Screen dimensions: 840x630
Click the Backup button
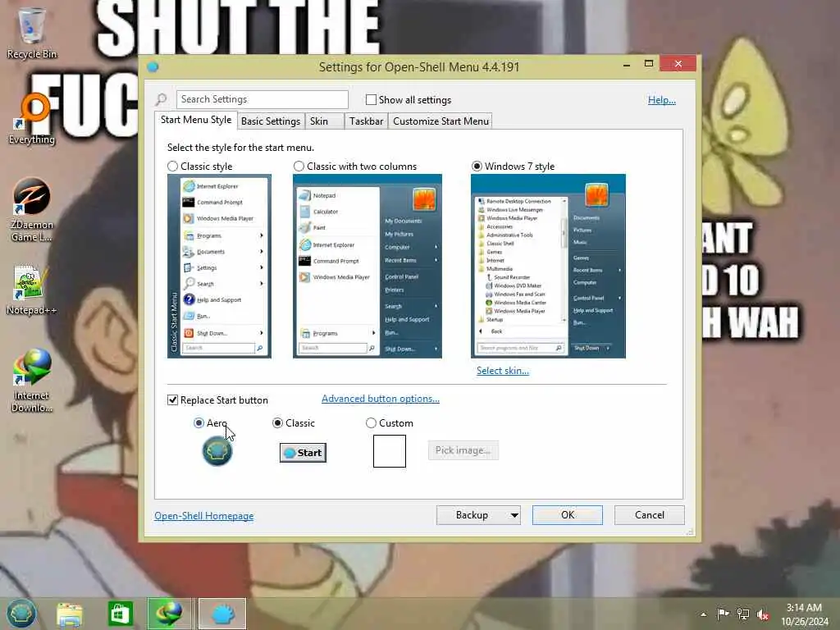[472, 515]
